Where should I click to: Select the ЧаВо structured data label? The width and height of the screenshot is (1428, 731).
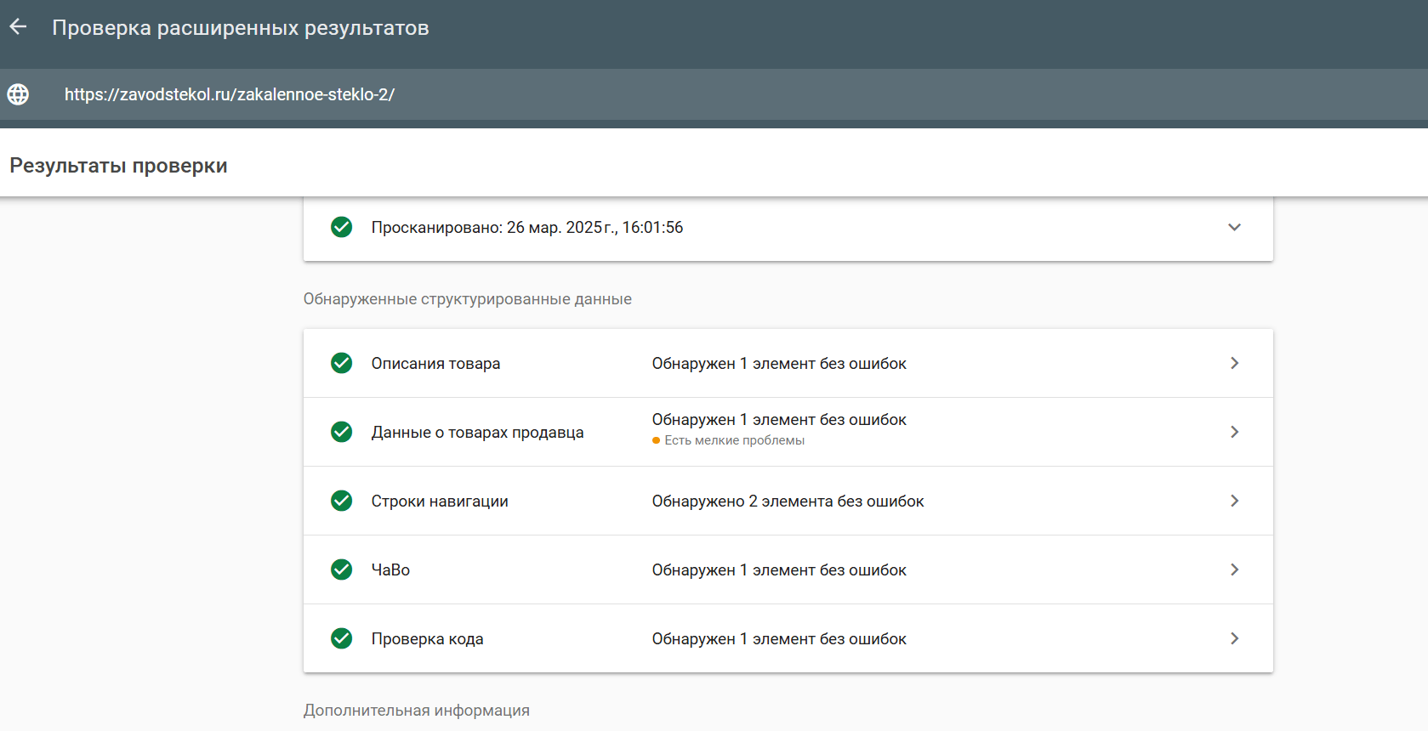click(x=390, y=570)
